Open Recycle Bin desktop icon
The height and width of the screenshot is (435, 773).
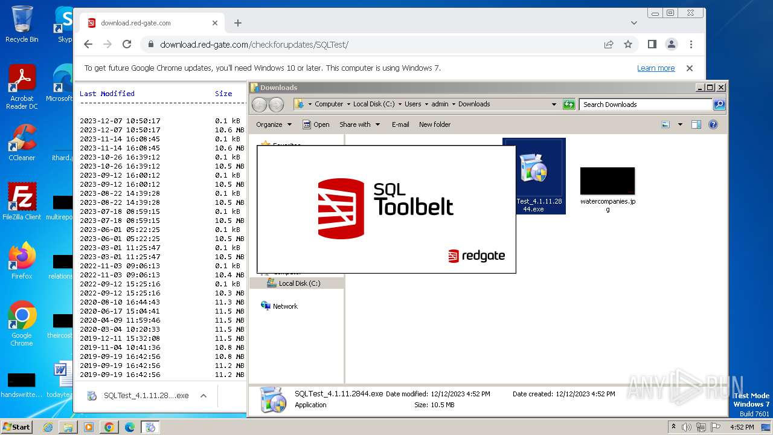coord(22,24)
